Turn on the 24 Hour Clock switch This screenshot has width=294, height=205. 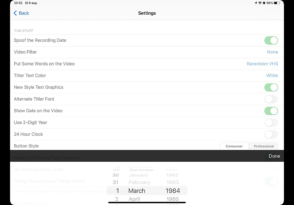[x=271, y=134]
